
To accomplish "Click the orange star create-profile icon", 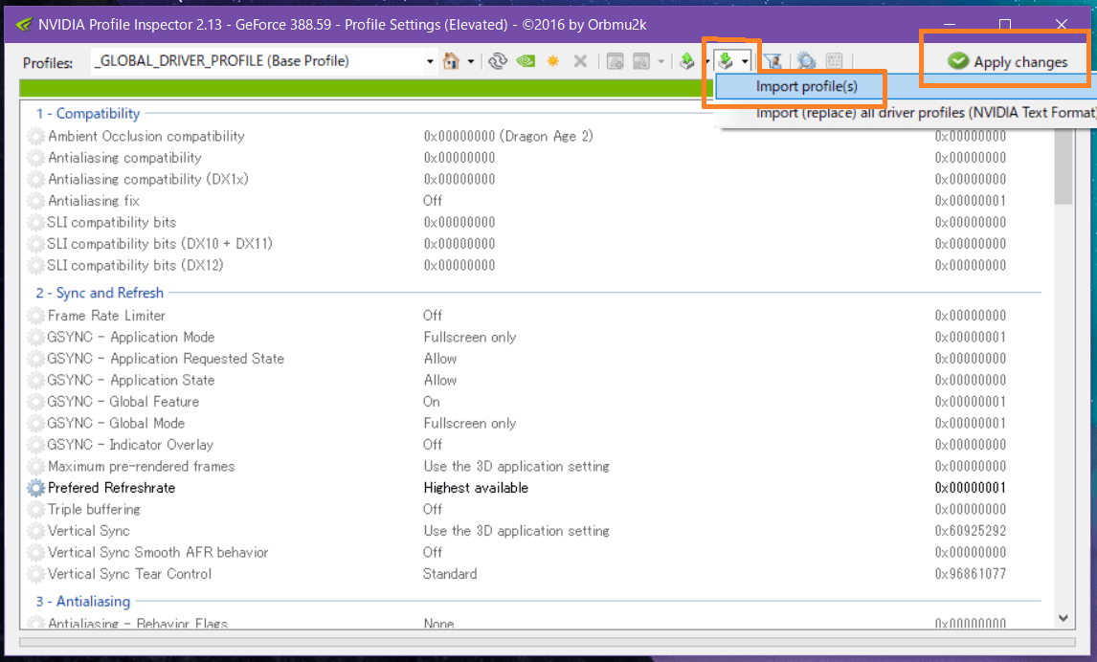I will (x=552, y=61).
